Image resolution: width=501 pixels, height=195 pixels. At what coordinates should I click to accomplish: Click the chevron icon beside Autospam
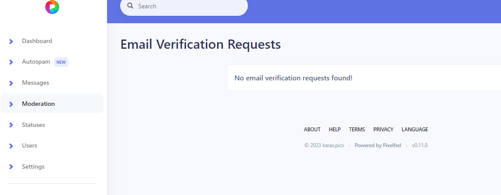(11, 62)
